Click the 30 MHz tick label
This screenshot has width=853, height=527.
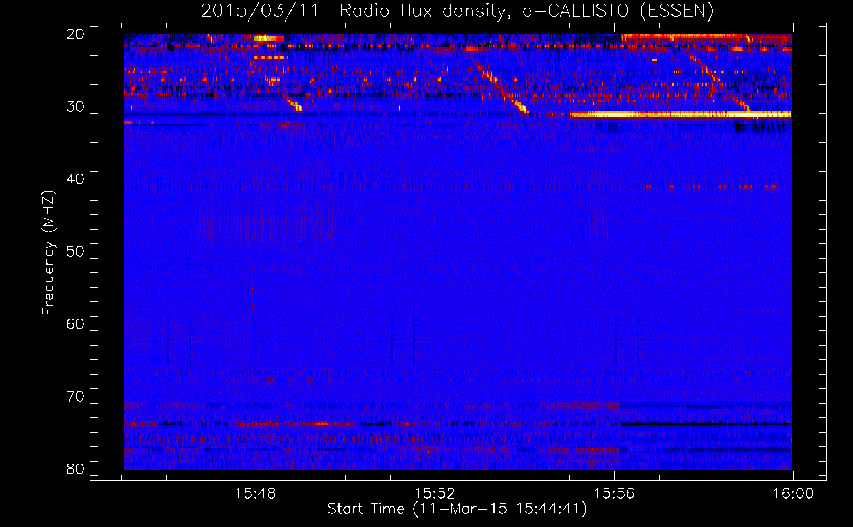pos(75,106)
